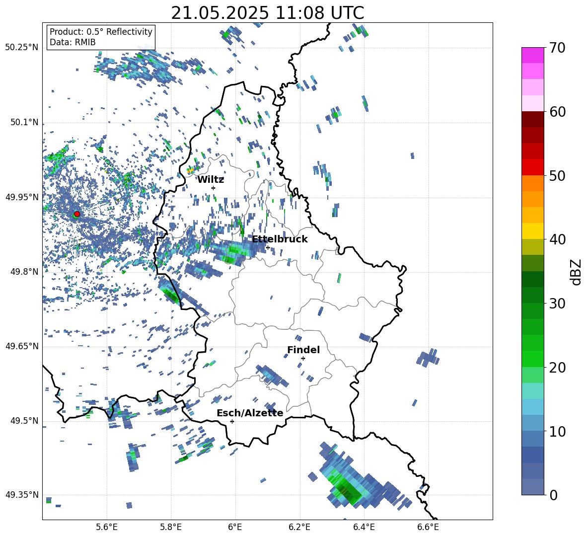This screenshot has height=537, width=588.
Task: Click the 49.35°N latitude label
Action: click(x=22, y=495)
